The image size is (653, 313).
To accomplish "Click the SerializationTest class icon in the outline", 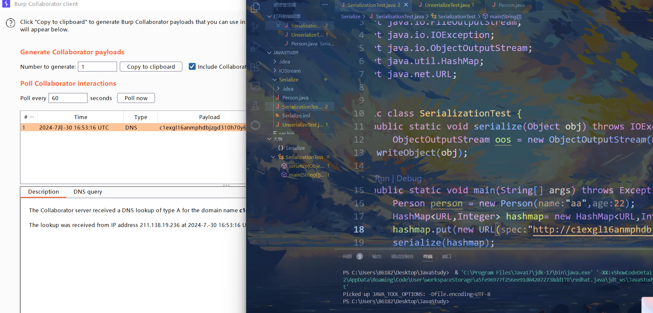I will point(281,157).
